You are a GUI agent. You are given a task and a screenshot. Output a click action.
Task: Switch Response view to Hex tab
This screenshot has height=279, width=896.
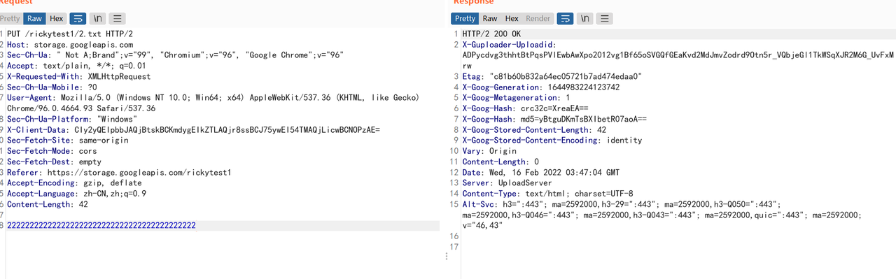tap(512, 18)
